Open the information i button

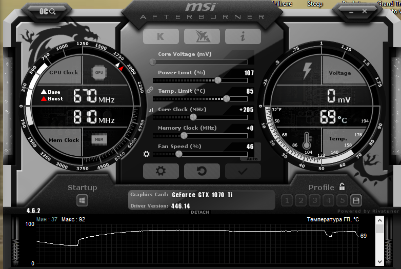(243, 36)
